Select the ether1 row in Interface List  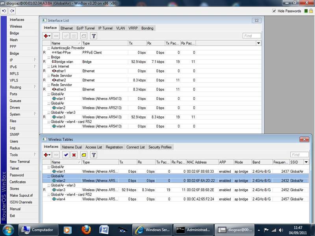pyautogui.click(x=152, y=71)
